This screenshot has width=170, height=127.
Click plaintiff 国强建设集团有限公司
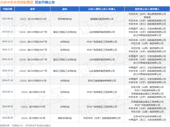coord(102,19)
